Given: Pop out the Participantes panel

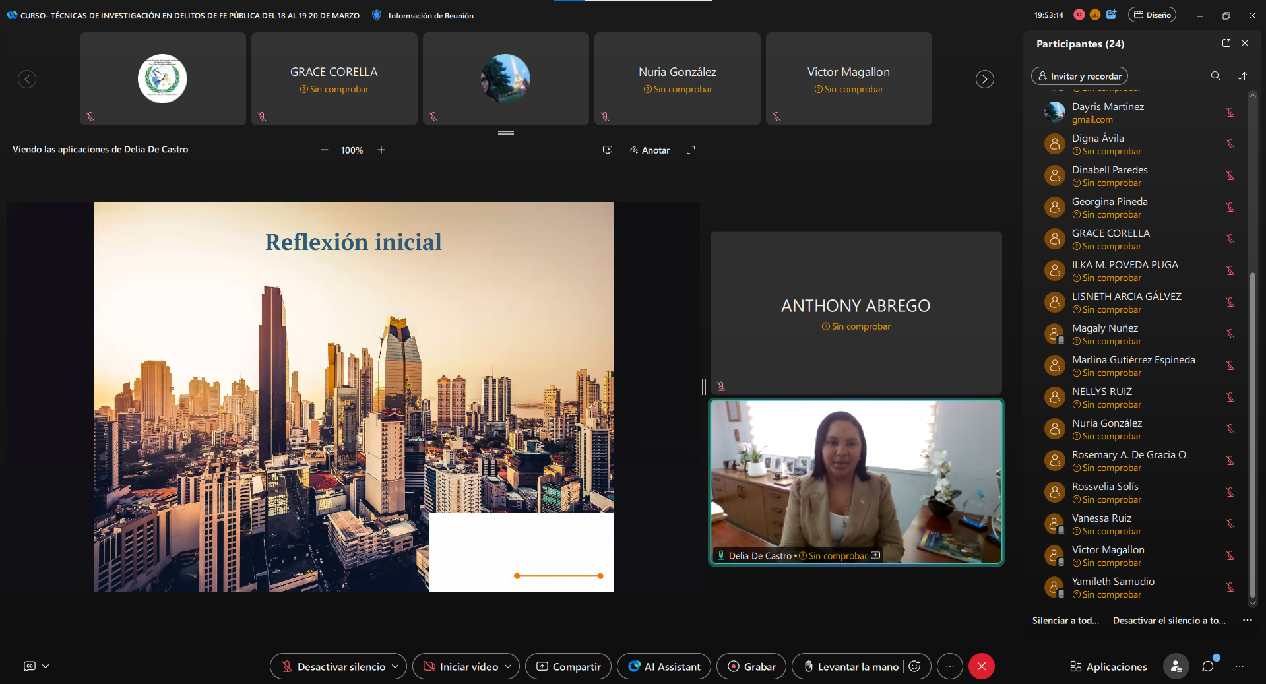Looking at the screenshot, I should tap(1226, 43).
